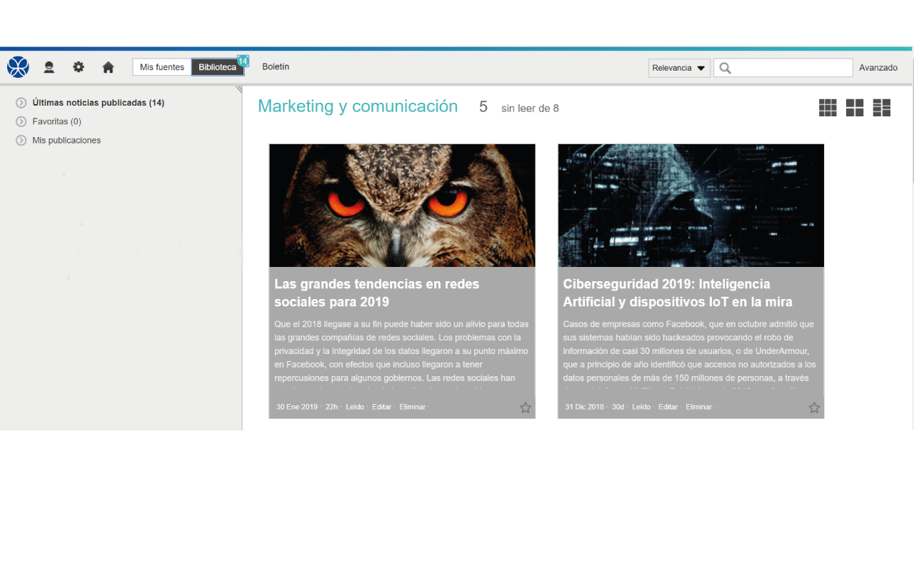Open the user profile icon
The width and height of the screenshot is (914, 571).
[x=49, y=67]
